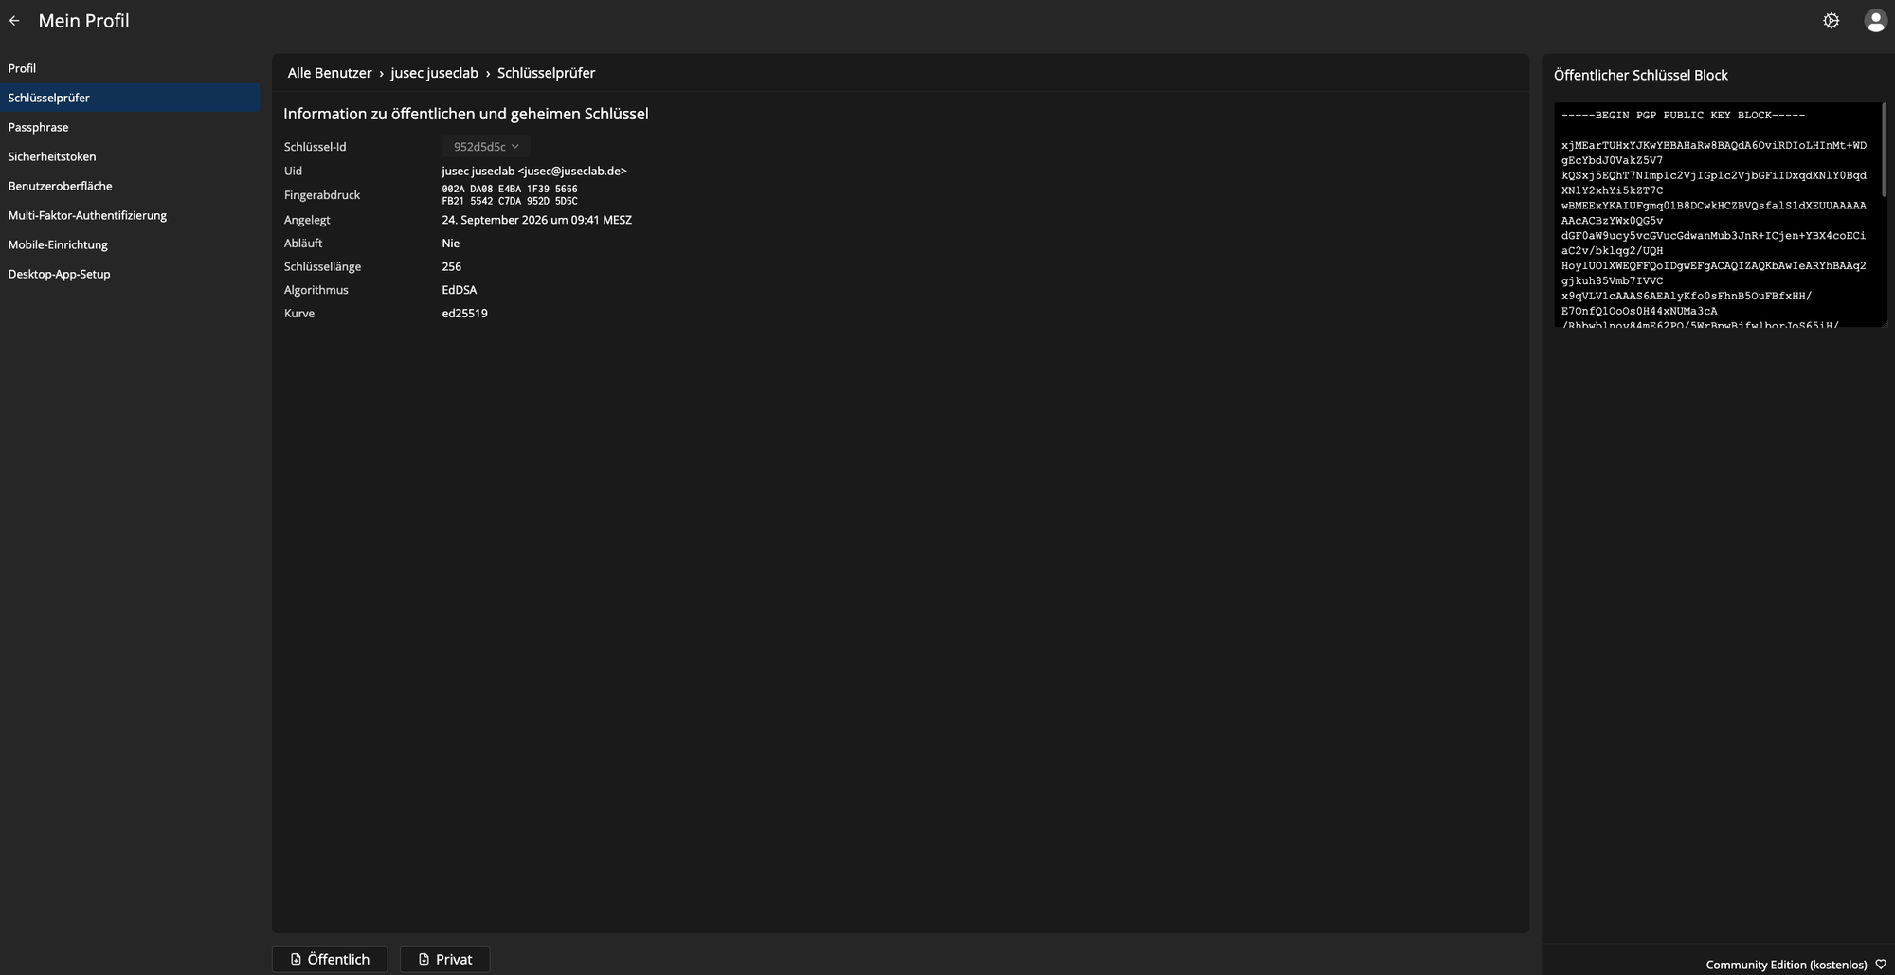Download the private key with Privat
This screenshot has width=1895, height=975.
coord(445,959)
